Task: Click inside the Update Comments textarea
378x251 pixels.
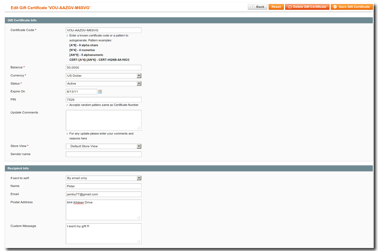Action: pyautogui.click(x=104, y=120)
